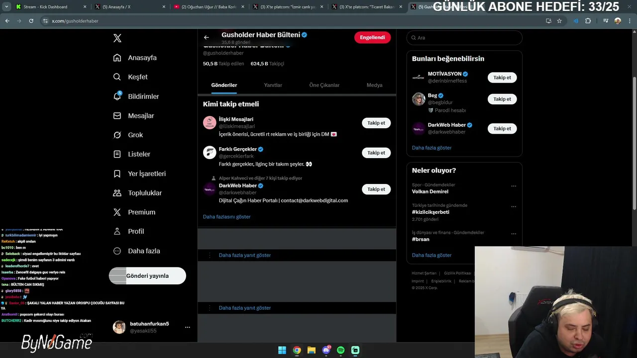Image resolution: width=637 pixels, height=358 pixels.
Task: Click second Daha fazla yanıt göster link
Action: click(x=245, y=308)
